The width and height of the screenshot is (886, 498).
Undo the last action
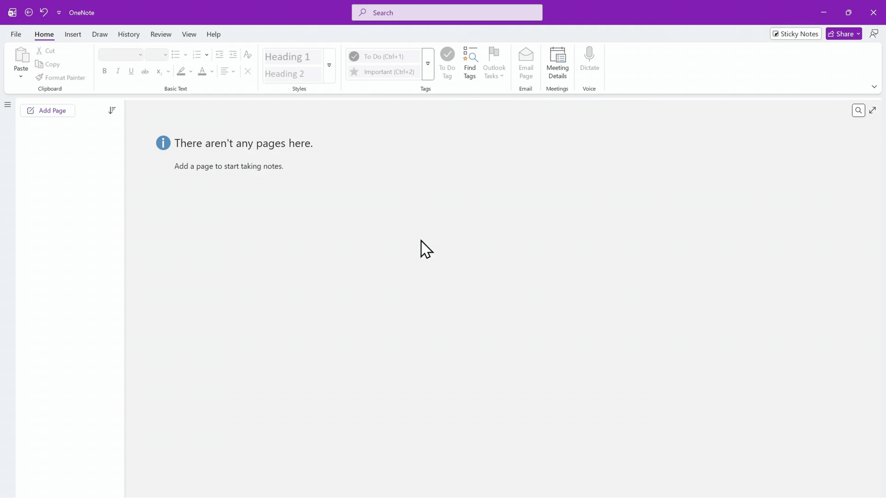pos(44,12)
